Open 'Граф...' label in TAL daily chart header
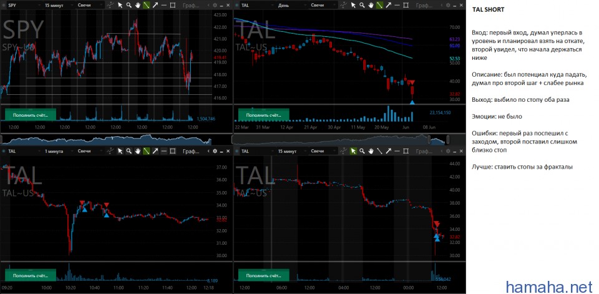Screen dimensions: 599x294 click(x=424, y=6)
